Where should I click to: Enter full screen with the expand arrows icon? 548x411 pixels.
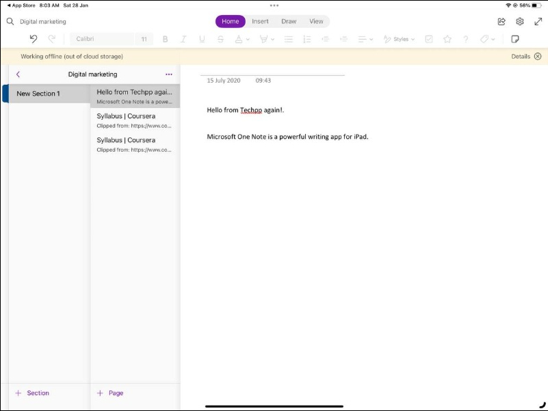pos(538,21)
